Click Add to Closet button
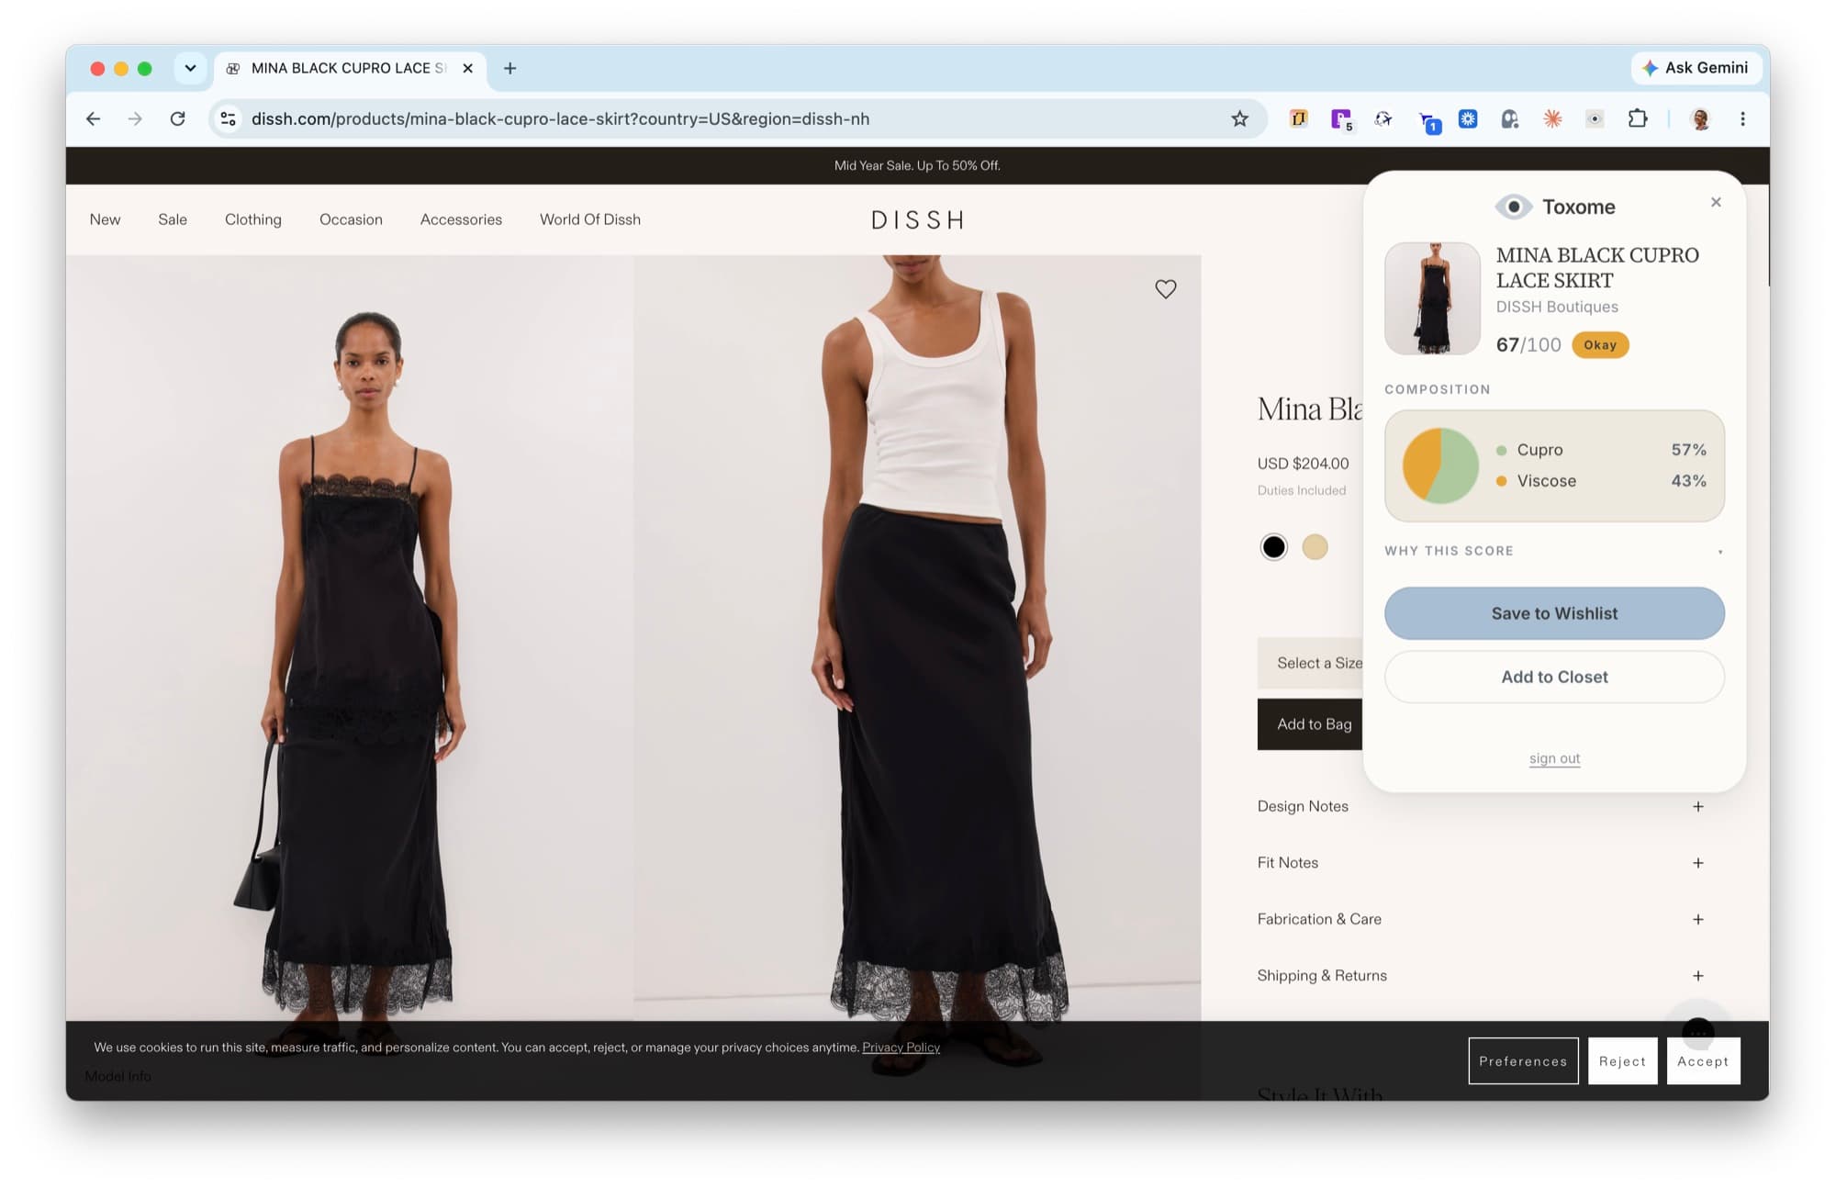This screenshot has width=1836, height=1188. click(x=1554, y=677)
